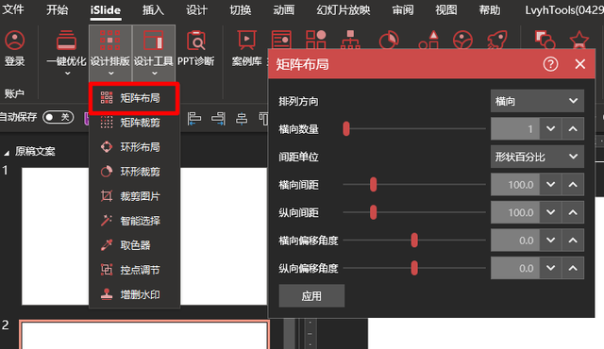Open the 取色器 color picker entry
The height and width of the screenshot is (349, 604).
[x=134, y=245]
